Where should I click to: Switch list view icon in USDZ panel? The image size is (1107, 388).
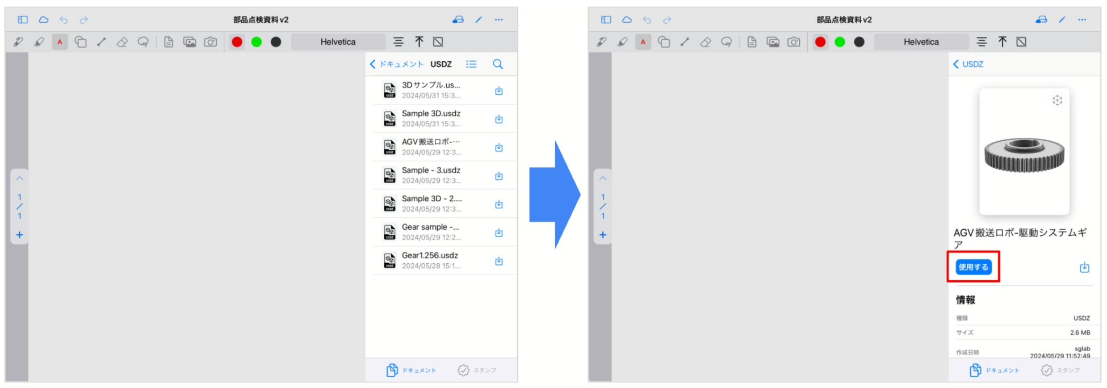471,64
